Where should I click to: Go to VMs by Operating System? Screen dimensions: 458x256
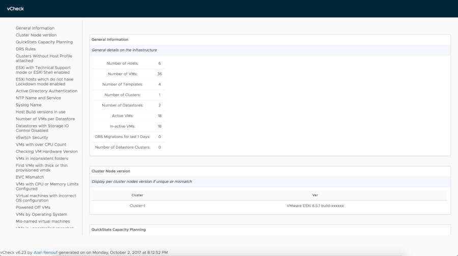pos(42,215)
